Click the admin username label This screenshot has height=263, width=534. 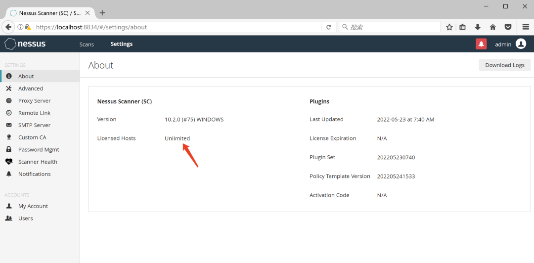click(503, 44)
